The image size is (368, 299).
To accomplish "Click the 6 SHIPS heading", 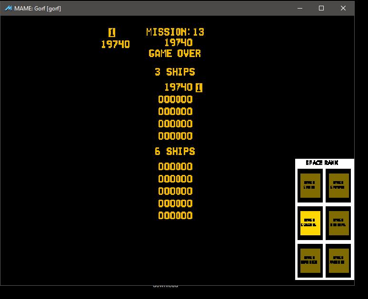I will point(175,151).
